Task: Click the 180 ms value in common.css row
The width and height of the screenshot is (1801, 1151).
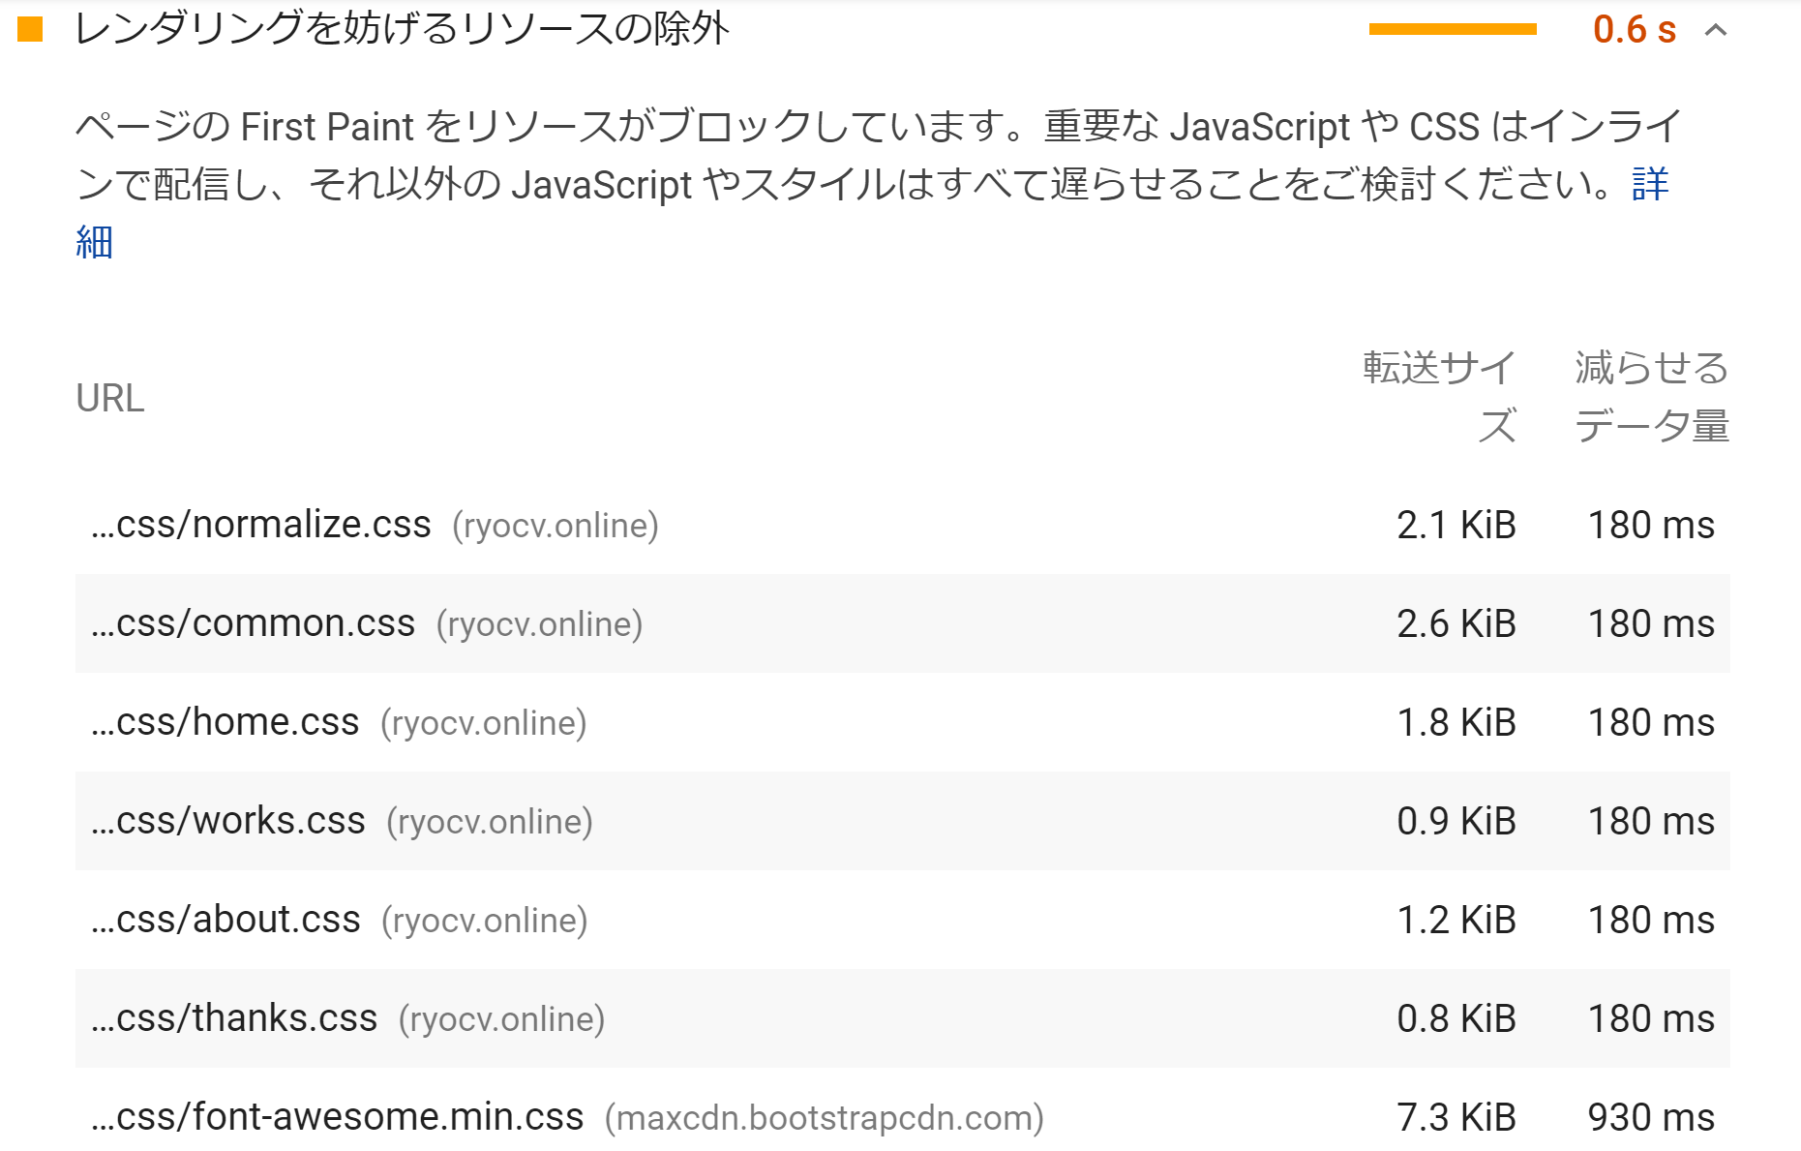Action: [1652, 623]
